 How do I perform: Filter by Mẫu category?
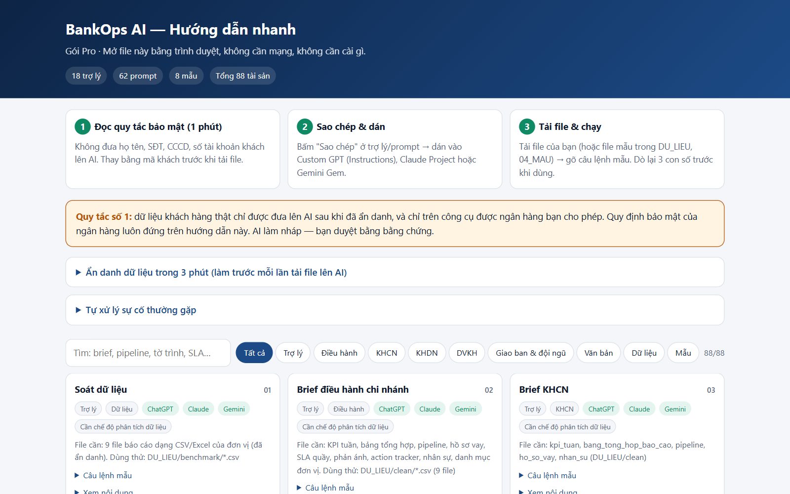(x=683, y=353)
